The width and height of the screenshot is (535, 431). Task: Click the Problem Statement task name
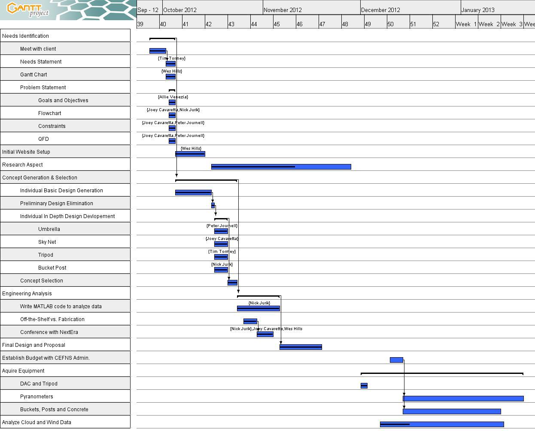point(43,88)
